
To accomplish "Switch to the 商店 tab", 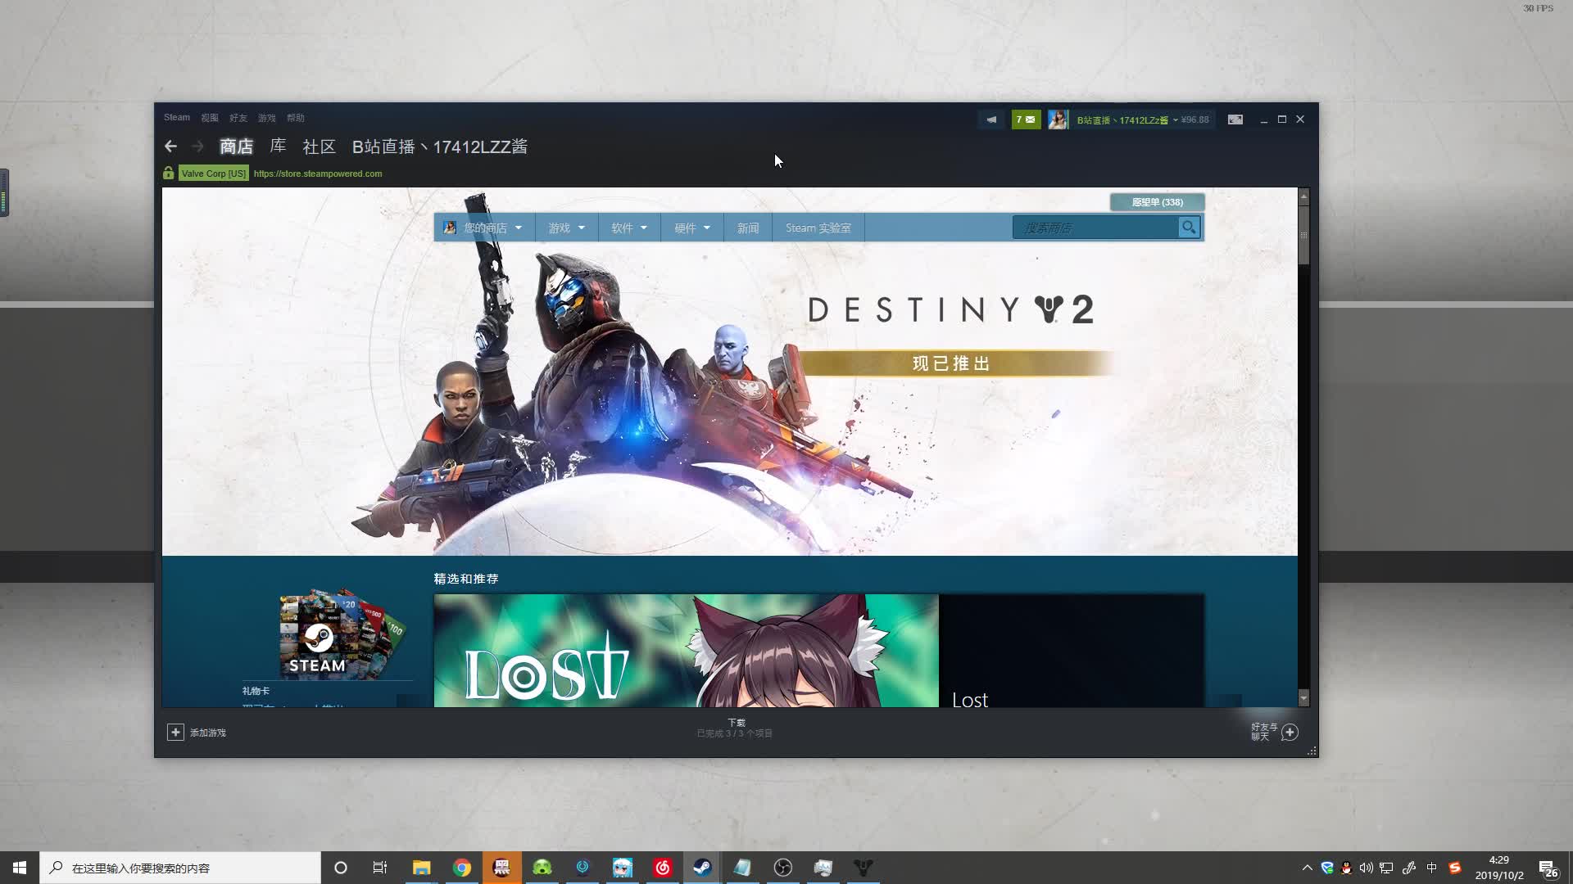I will click(x=237, y=147).
